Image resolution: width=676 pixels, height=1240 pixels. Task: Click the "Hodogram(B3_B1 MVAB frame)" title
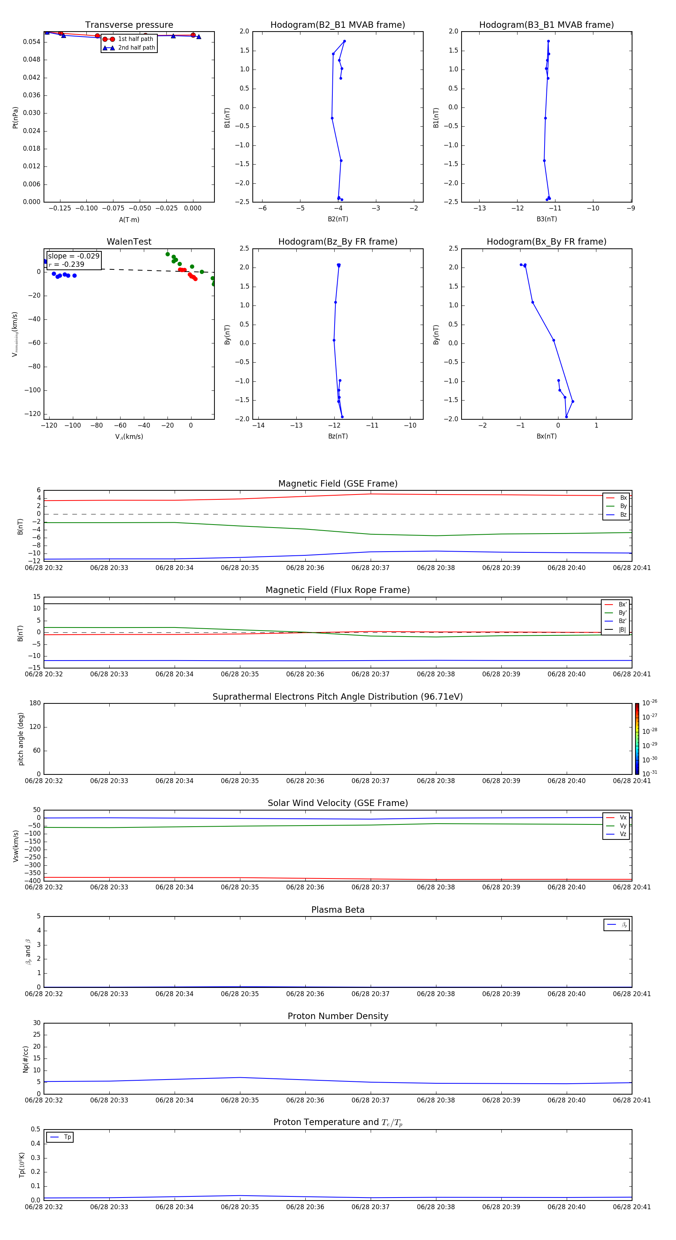click(x=546, y=25)
